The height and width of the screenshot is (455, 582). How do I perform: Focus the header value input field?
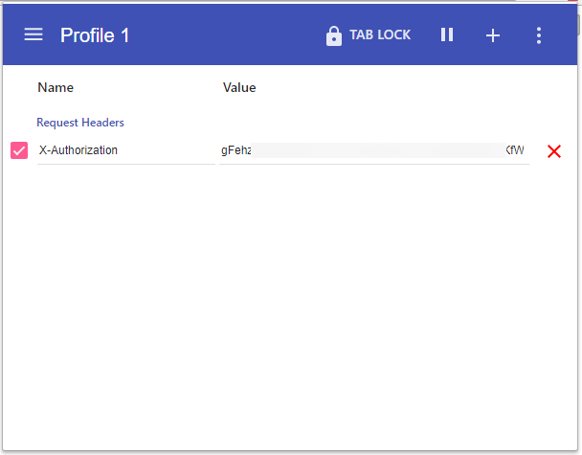pyautogui.click(x=373, y=150)
